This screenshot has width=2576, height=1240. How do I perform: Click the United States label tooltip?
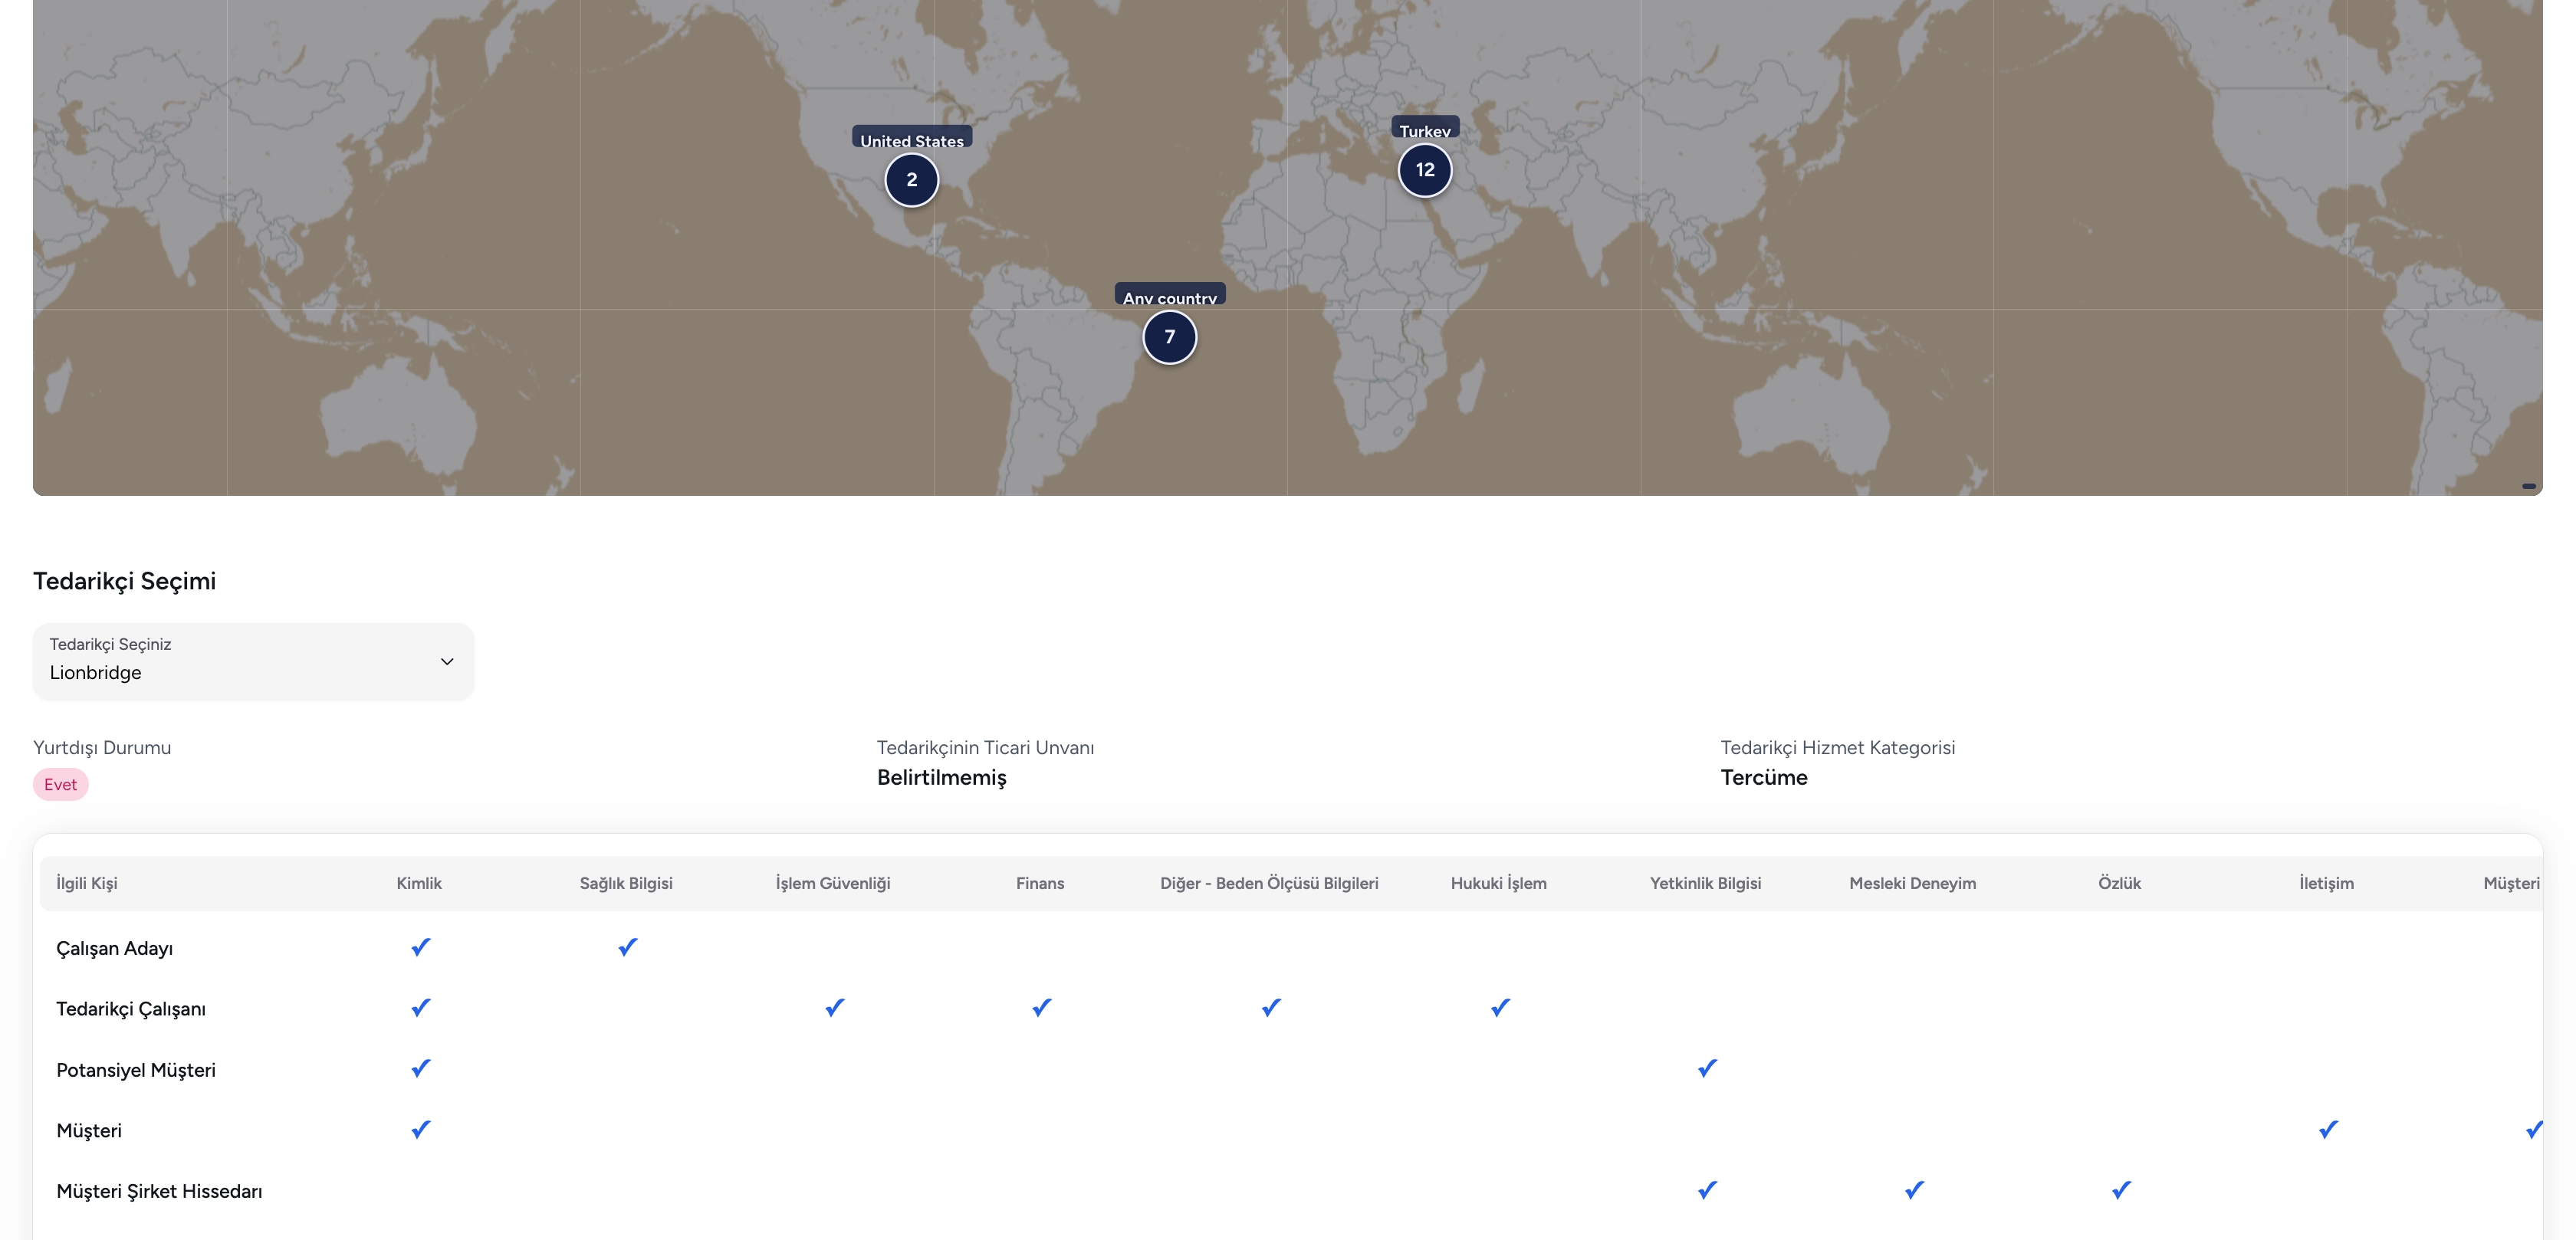click(911, 139)
